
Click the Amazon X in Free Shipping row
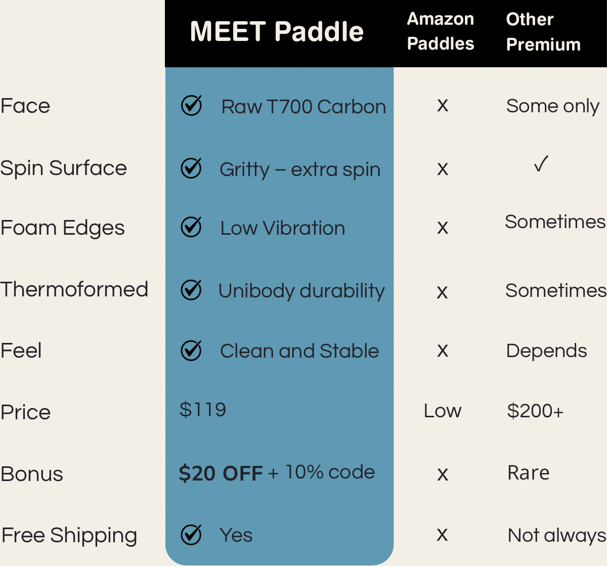click(443, 535)
